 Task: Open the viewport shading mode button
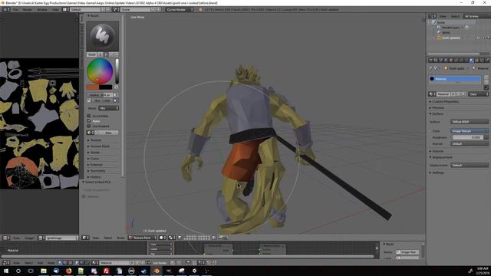(162, 238)
